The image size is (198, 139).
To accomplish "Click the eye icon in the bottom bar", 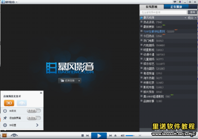I will (x=14, y=135).
